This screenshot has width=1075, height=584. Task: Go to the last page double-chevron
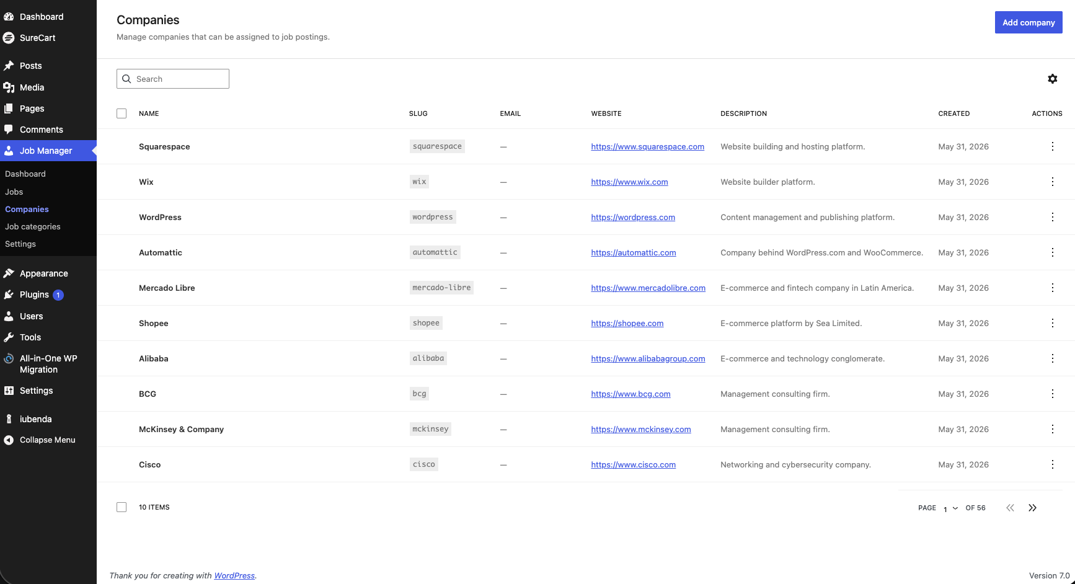1032,508
